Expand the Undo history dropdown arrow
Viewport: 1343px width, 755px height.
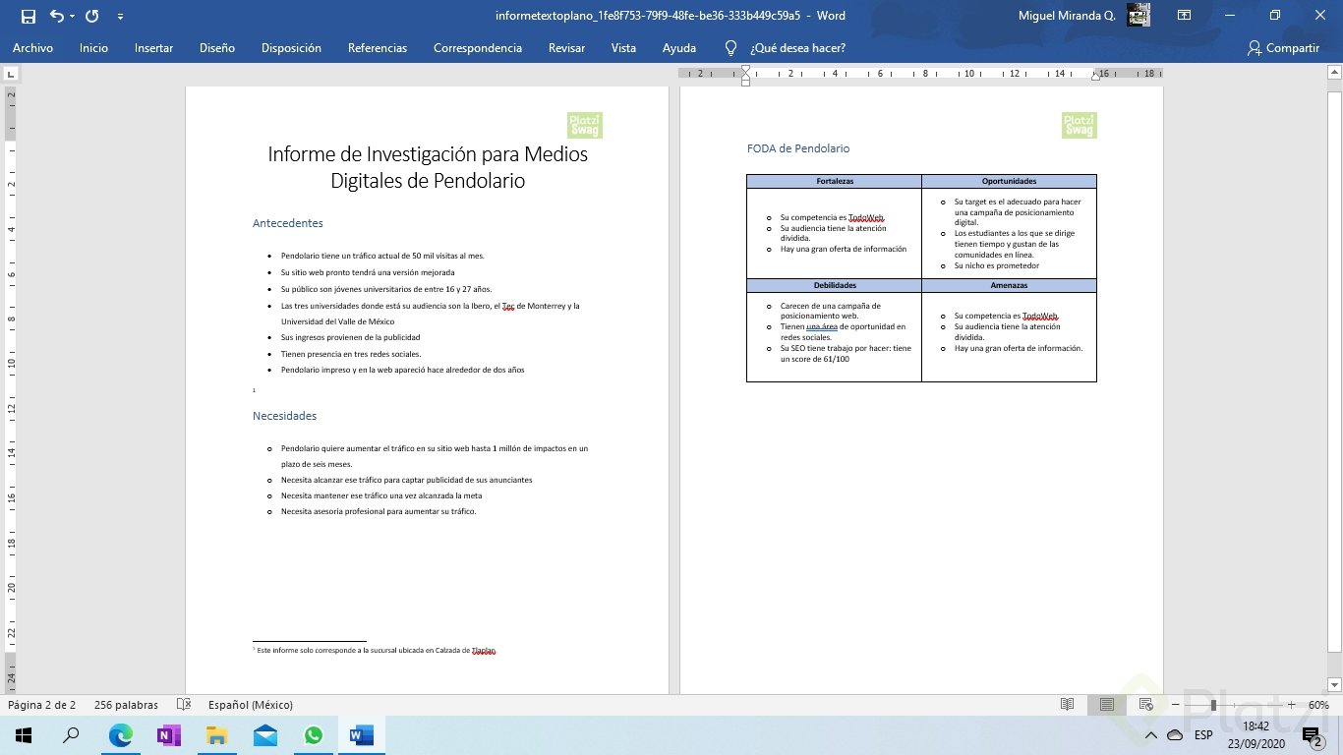[x=74, y=16]
